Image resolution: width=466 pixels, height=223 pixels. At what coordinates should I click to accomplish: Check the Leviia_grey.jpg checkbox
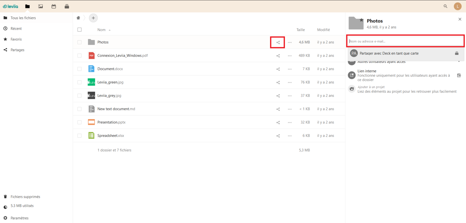click(80, 96)
